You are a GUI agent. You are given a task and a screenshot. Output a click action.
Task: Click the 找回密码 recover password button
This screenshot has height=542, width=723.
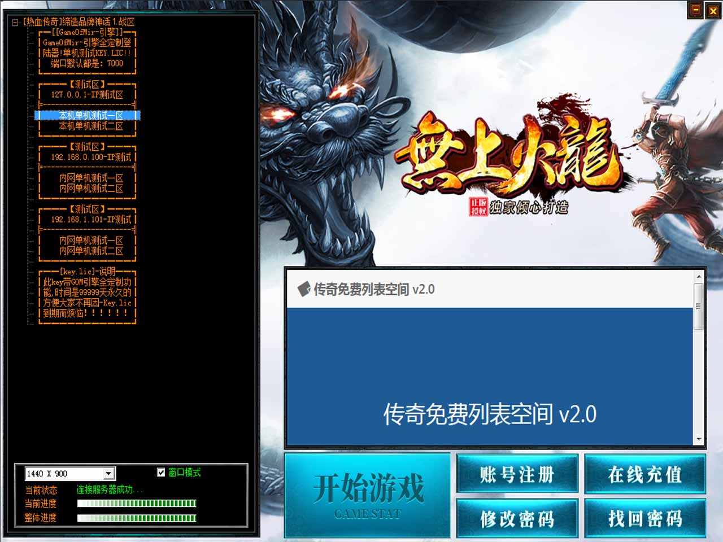(645, 518)
